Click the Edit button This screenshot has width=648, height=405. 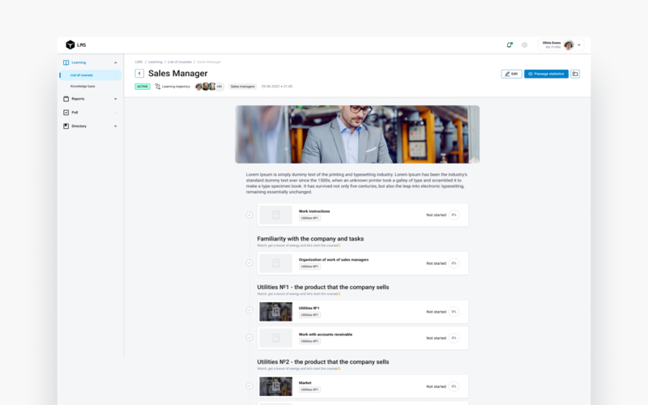tap(511, 74)
